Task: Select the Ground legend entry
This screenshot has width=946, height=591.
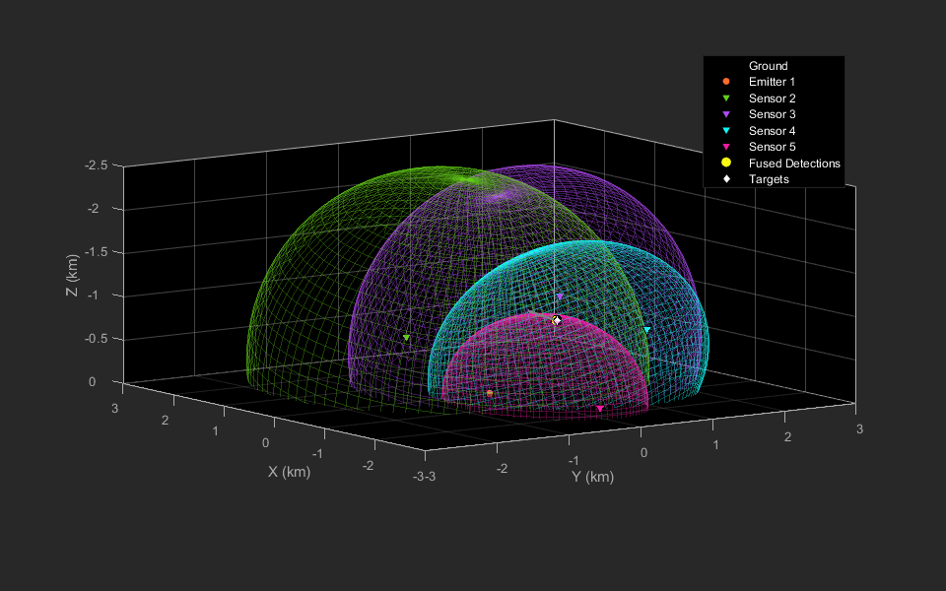Action: [768, 66]
